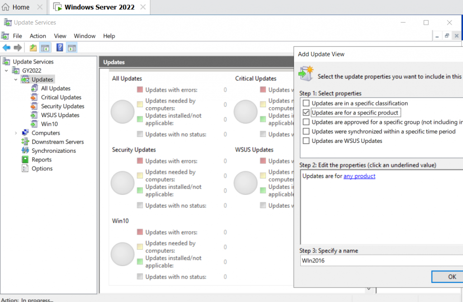Click the Back arrow toolbar icon
Image resolution: width=463 pixels, height=302 pixels.
pyautogui.click(x=6, y=47)
